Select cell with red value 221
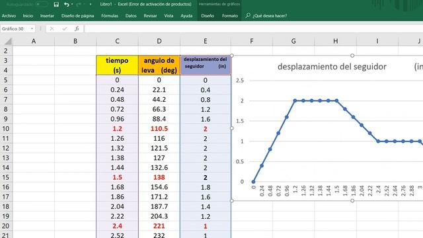The width and height of the screenshot is (423, 238). coord(159,226)
